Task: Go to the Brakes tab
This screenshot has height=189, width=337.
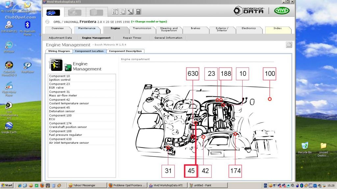Action: 195,30
